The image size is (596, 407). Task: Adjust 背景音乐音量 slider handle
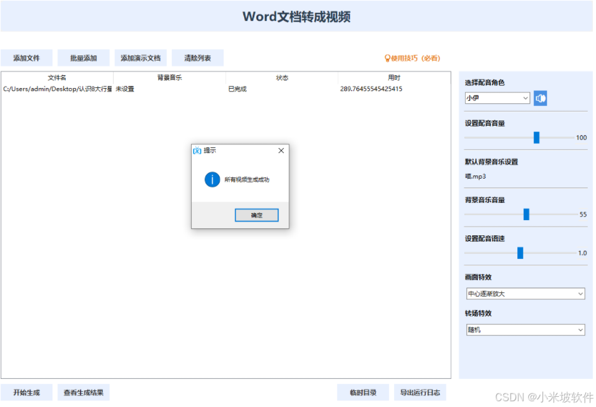click(526, 214)
